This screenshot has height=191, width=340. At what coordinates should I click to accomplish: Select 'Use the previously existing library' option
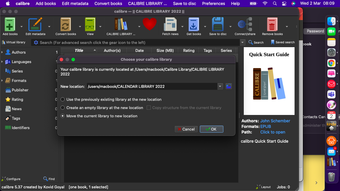pyautogui.click(x=63, y=100)
